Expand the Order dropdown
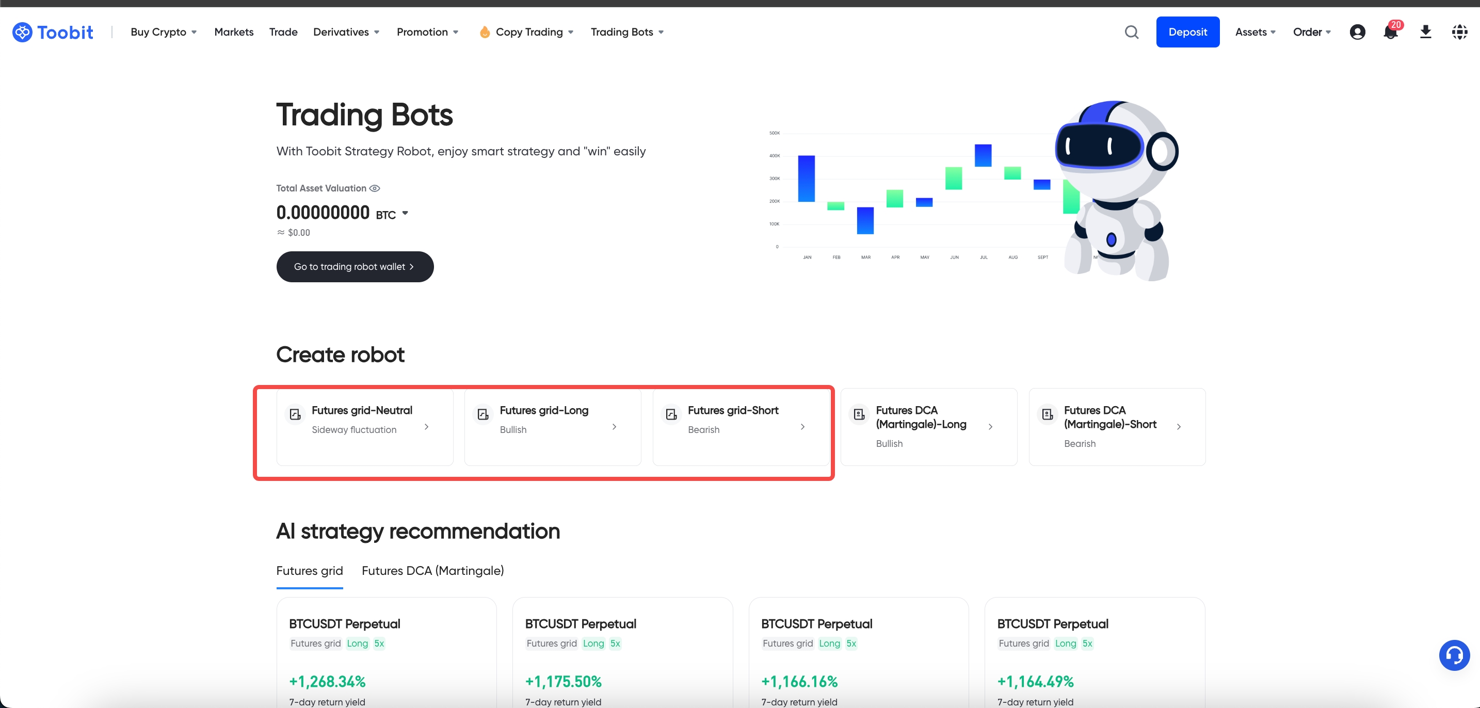 click(1311, 32)
